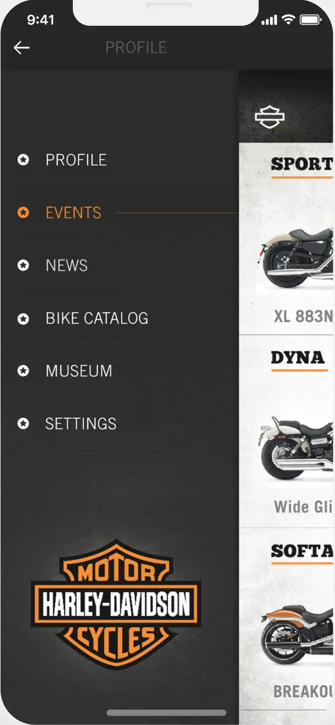This screenshot has height=725, width=335.
Task: Tap the back arrow icon
Action: (x=21, y=48)
